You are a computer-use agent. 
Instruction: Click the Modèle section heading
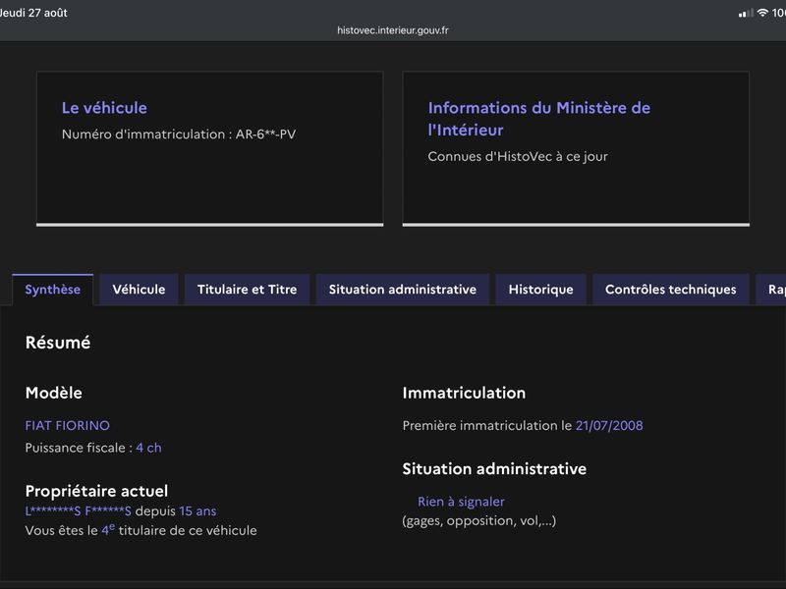(x=54, y=394)
